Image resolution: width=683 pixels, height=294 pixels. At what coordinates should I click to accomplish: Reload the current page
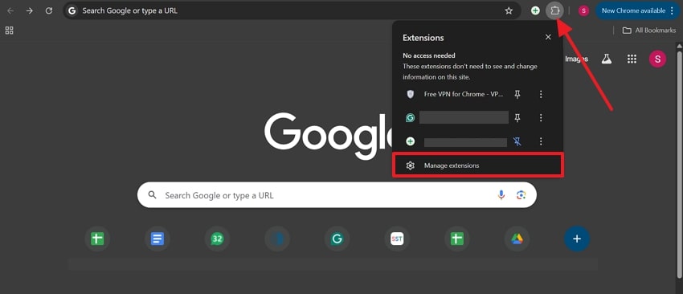49,11
